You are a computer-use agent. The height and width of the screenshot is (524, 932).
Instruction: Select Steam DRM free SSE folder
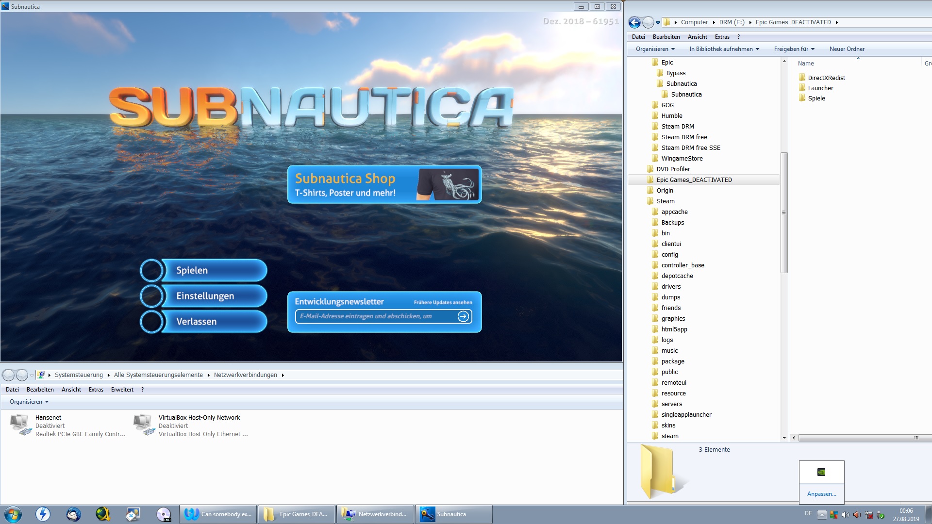[686, 148]
